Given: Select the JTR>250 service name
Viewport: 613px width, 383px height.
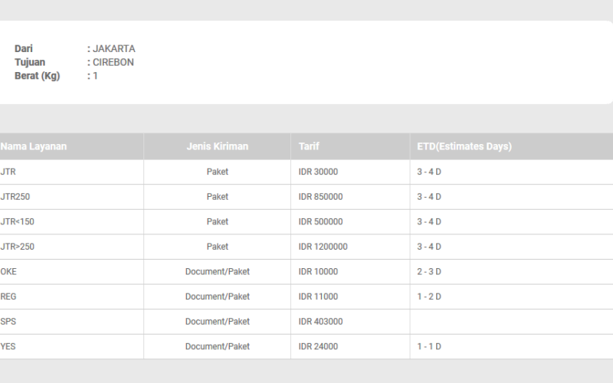Looking at the screenshot, I should pyautogui.click(x=17, y=247).
